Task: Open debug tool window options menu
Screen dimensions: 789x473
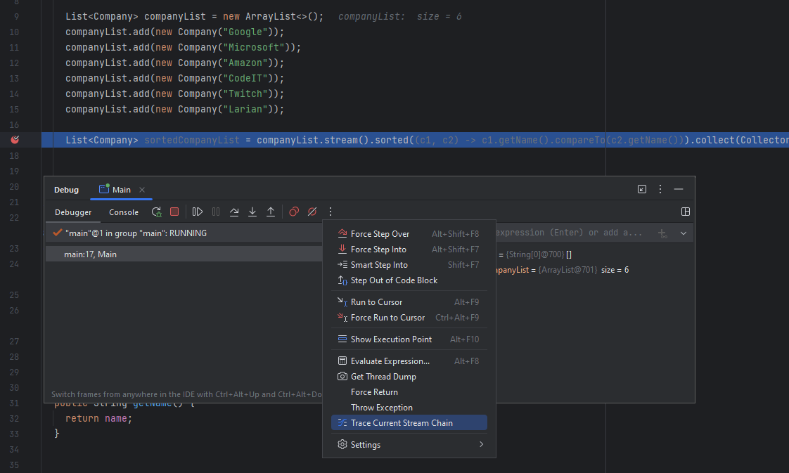Action: pos(660,190)
